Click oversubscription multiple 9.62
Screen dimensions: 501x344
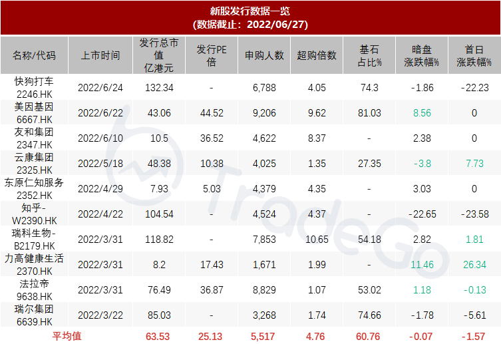pos(317,113)
